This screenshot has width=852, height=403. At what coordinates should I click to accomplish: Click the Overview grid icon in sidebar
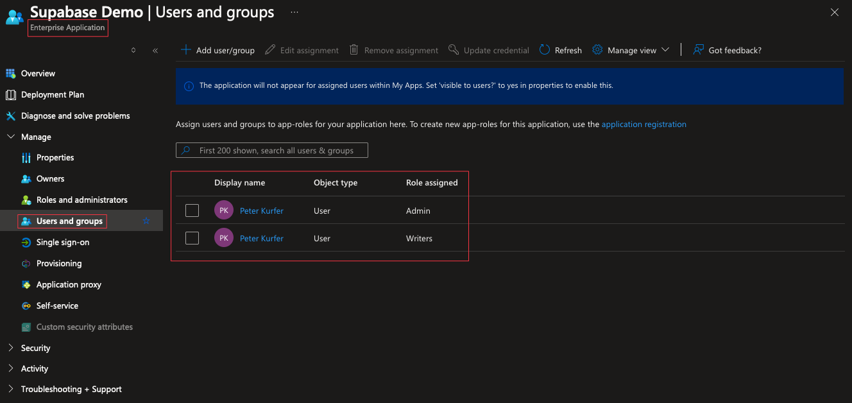(10, 73)
